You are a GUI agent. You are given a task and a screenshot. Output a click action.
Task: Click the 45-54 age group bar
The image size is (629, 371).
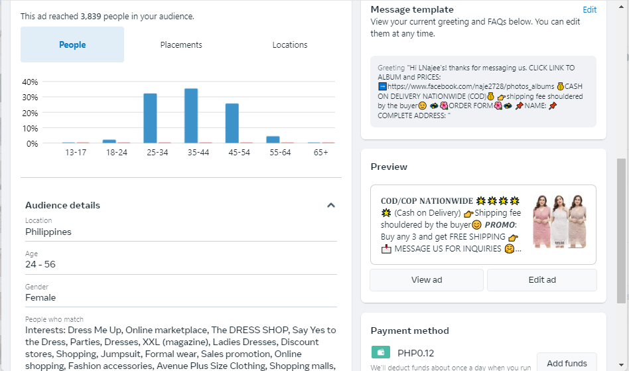[232, 123]
